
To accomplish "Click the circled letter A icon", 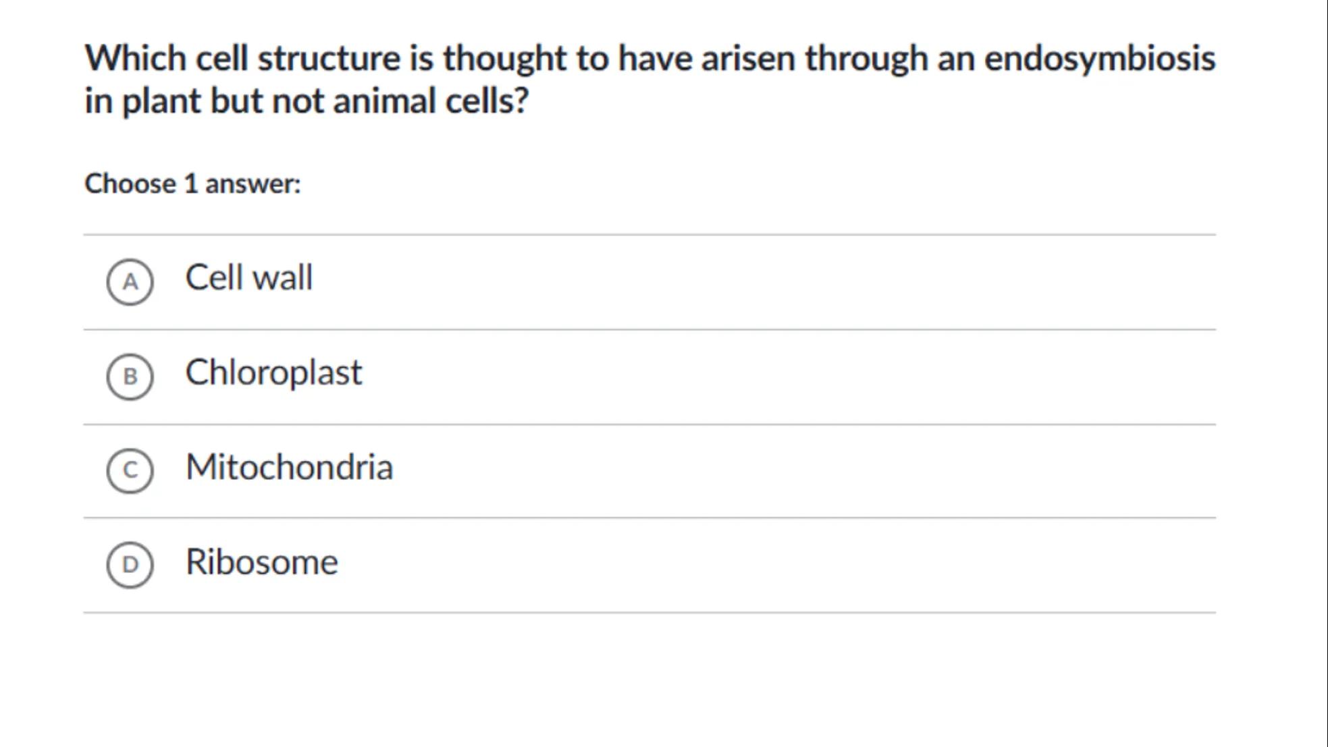I will point(130,281).
